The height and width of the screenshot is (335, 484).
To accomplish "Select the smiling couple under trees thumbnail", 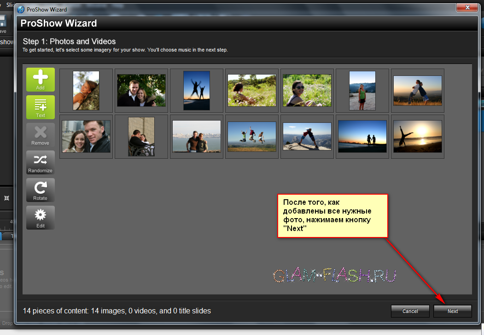I will pyautogui.click(x=141, y=91).
